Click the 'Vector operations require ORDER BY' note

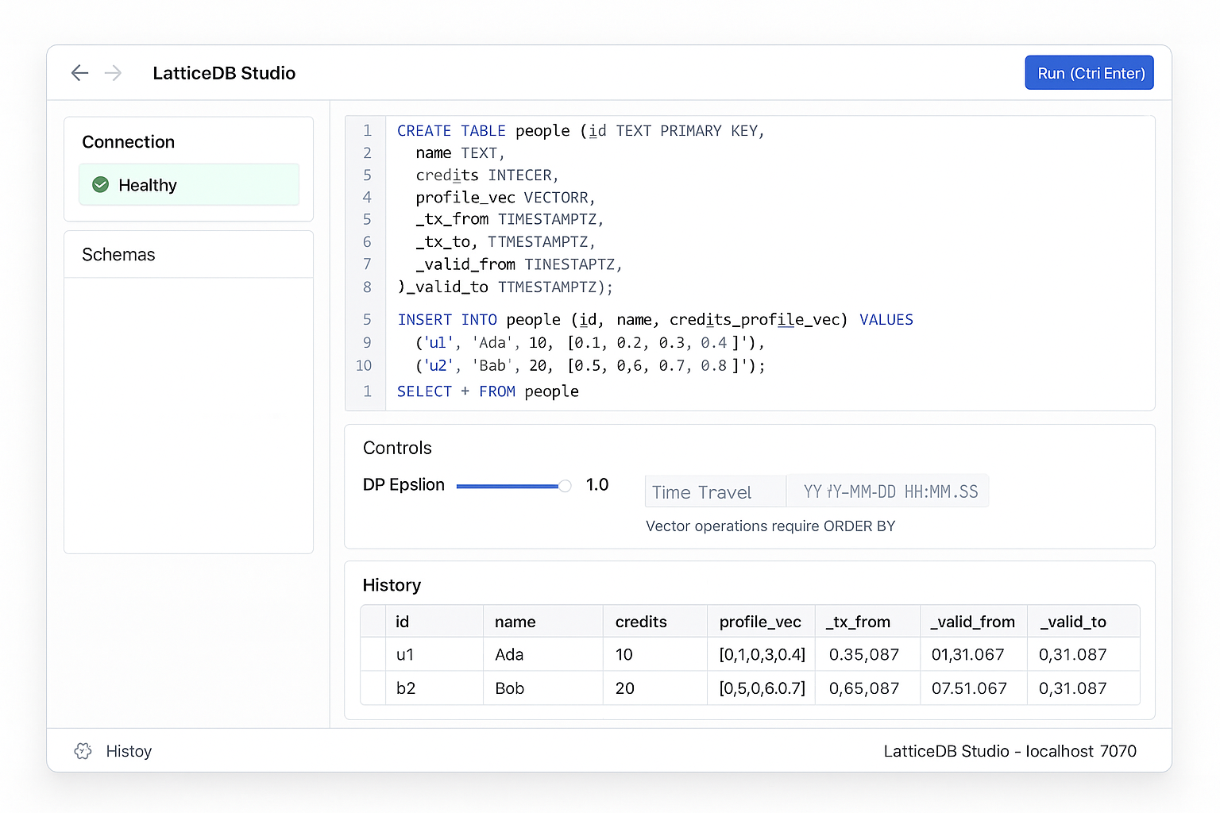770,526
